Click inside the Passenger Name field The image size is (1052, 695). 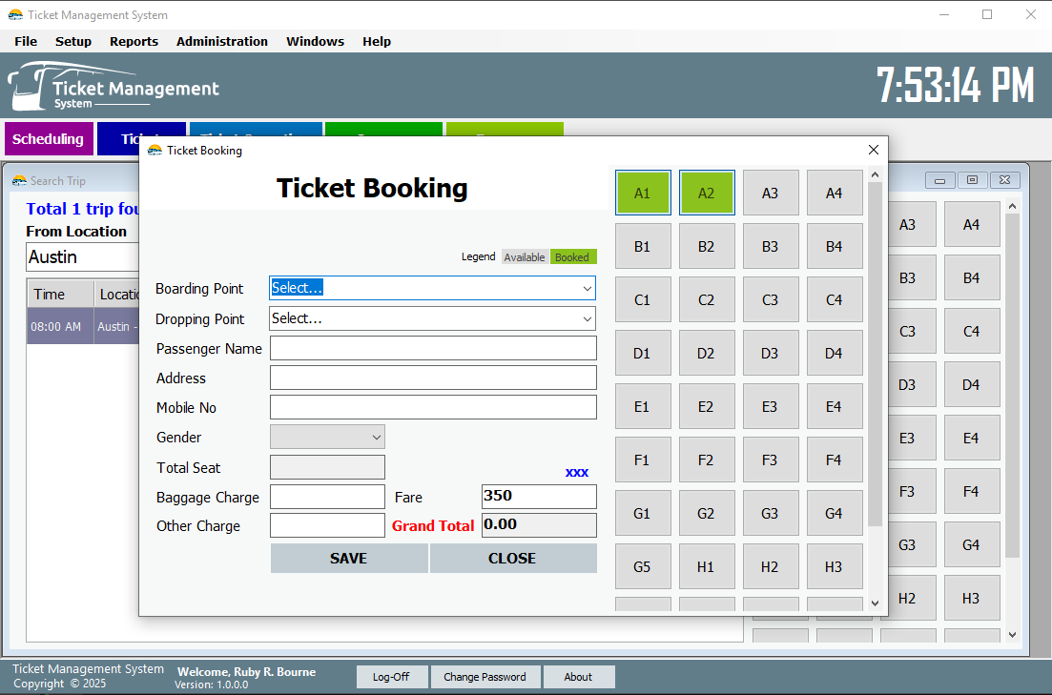pos(433,348)
